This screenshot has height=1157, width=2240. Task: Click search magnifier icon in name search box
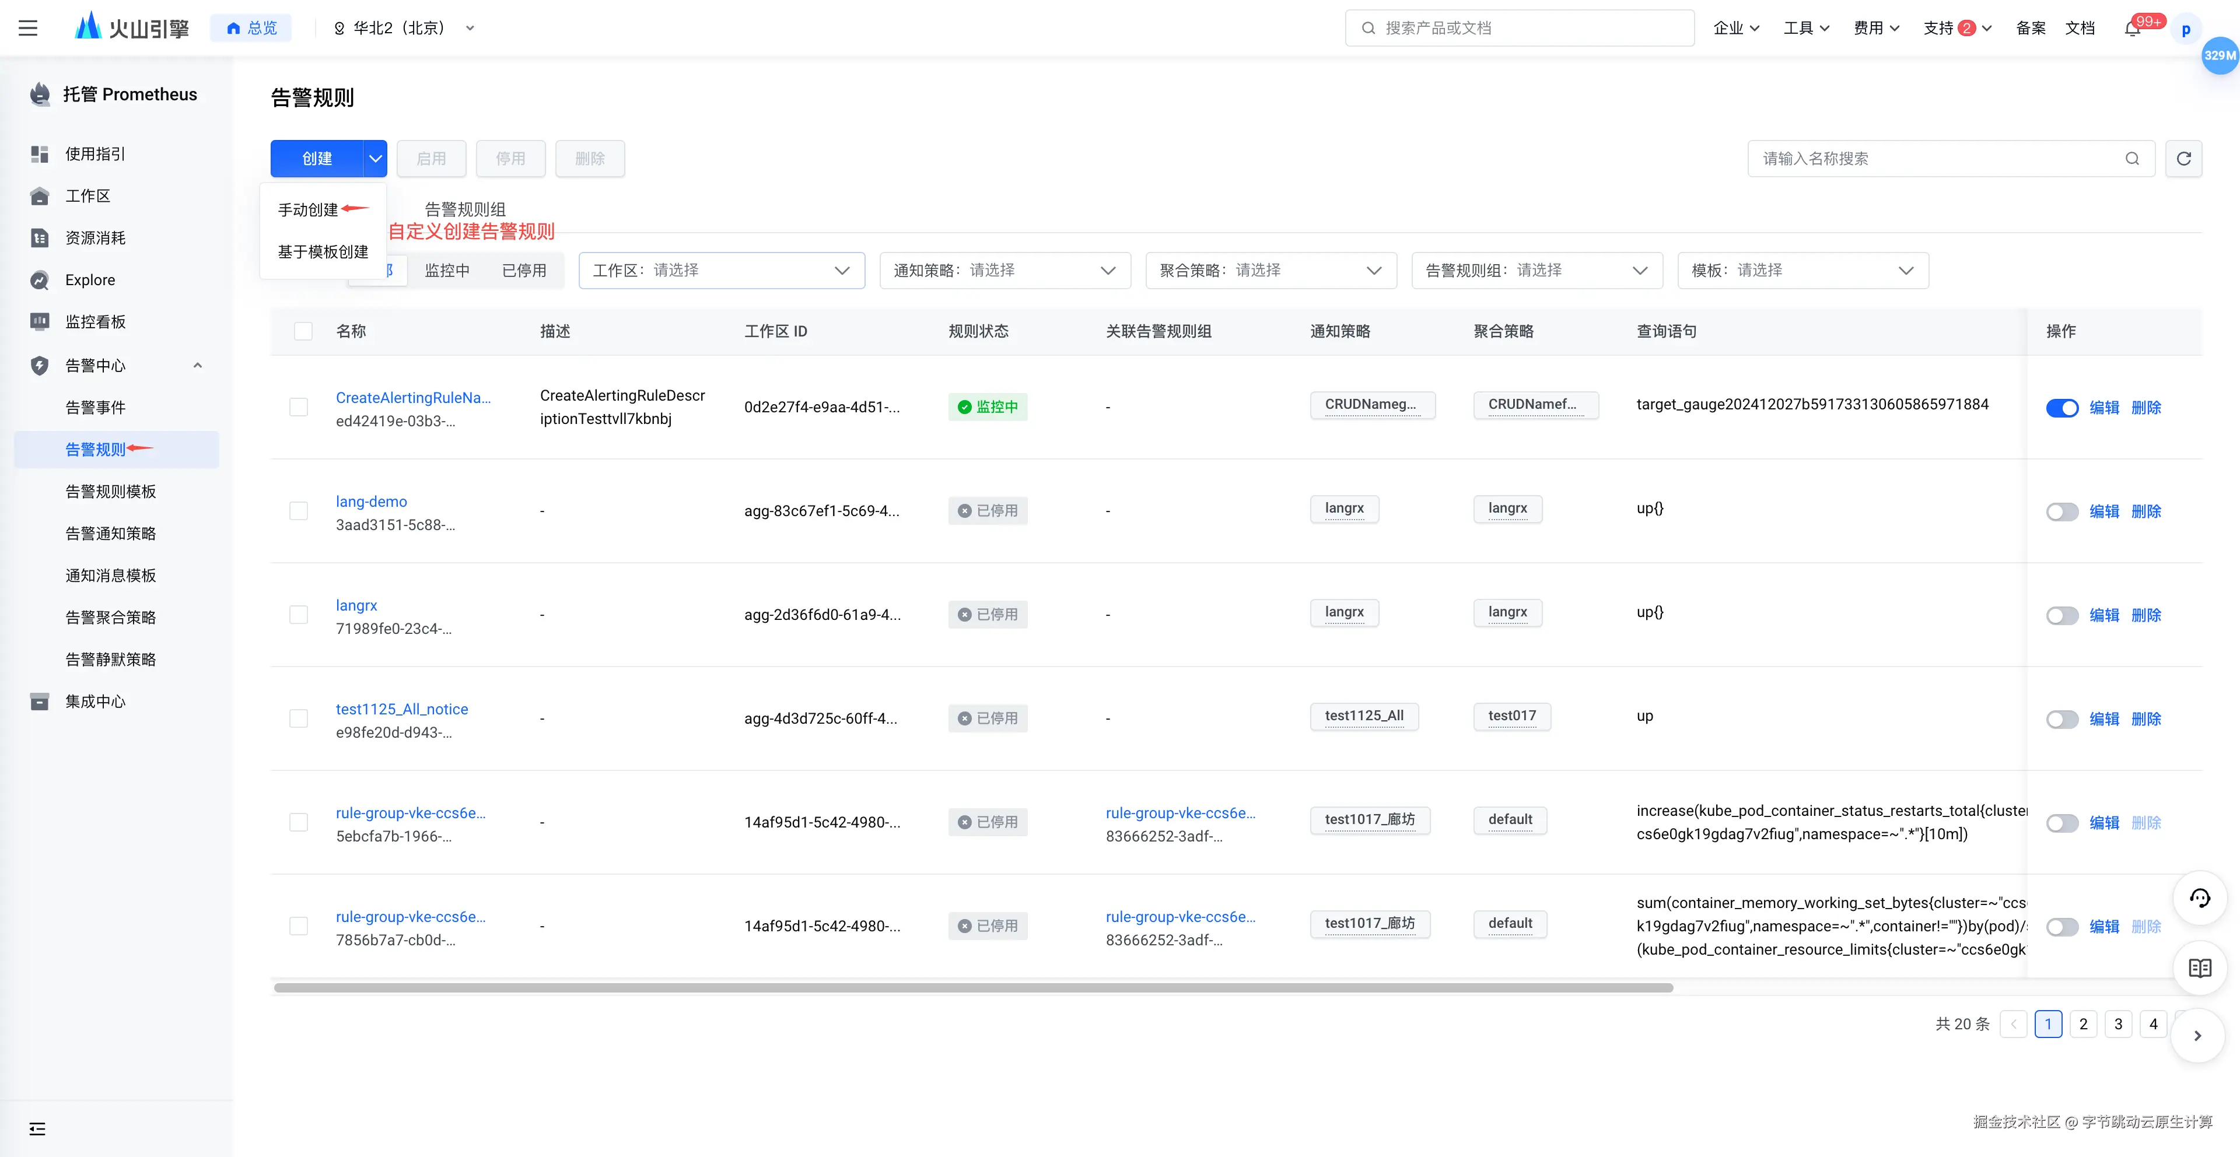[2131, 158]
